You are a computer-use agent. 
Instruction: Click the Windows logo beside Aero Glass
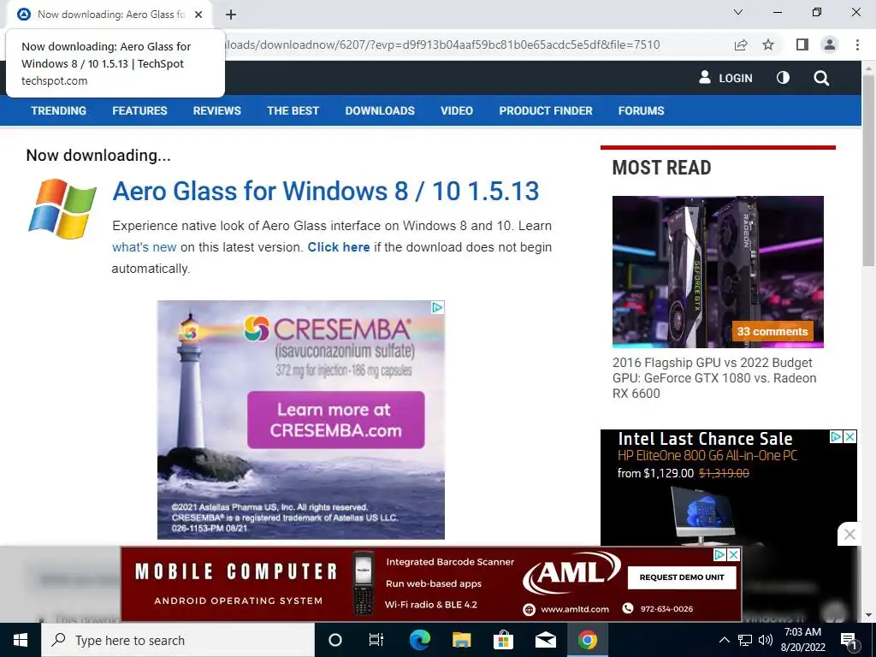click(x=62, y=209)
